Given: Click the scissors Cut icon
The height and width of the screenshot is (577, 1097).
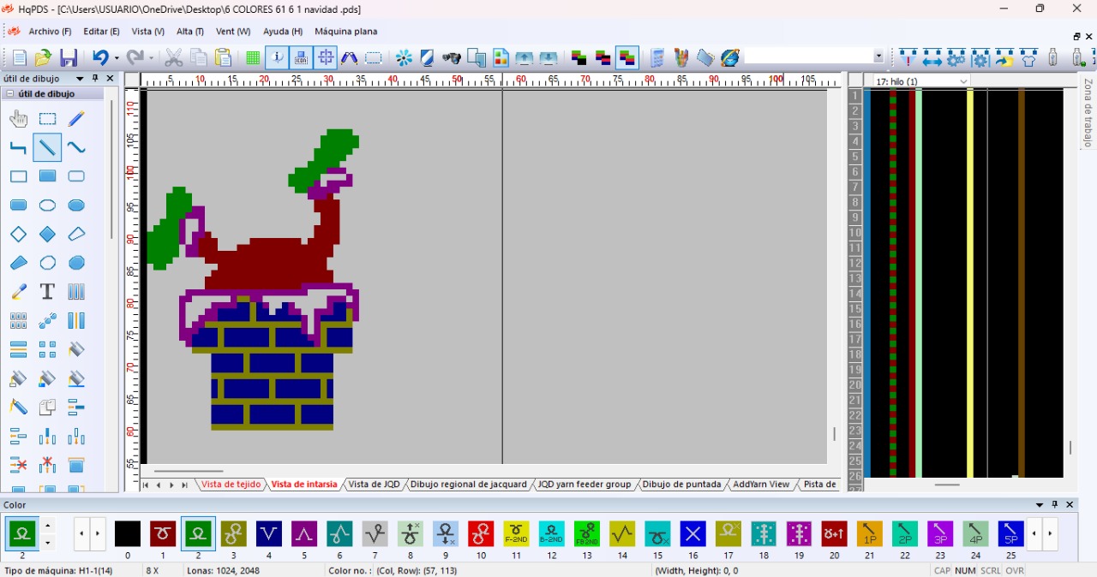Looking at the screenshot, I should (x=174, y=58).
